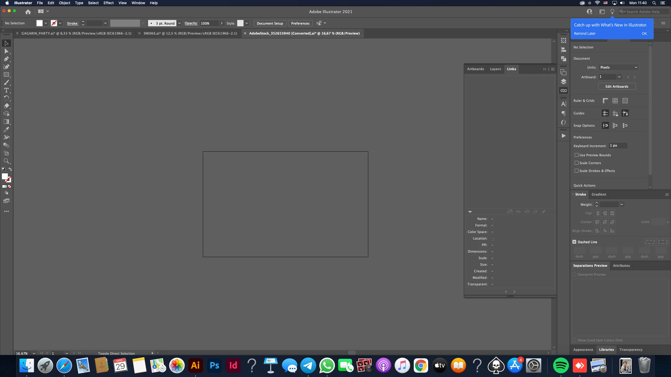Toggle the Dashed Line checkbox
671x377 pixels.
point(574,242)
